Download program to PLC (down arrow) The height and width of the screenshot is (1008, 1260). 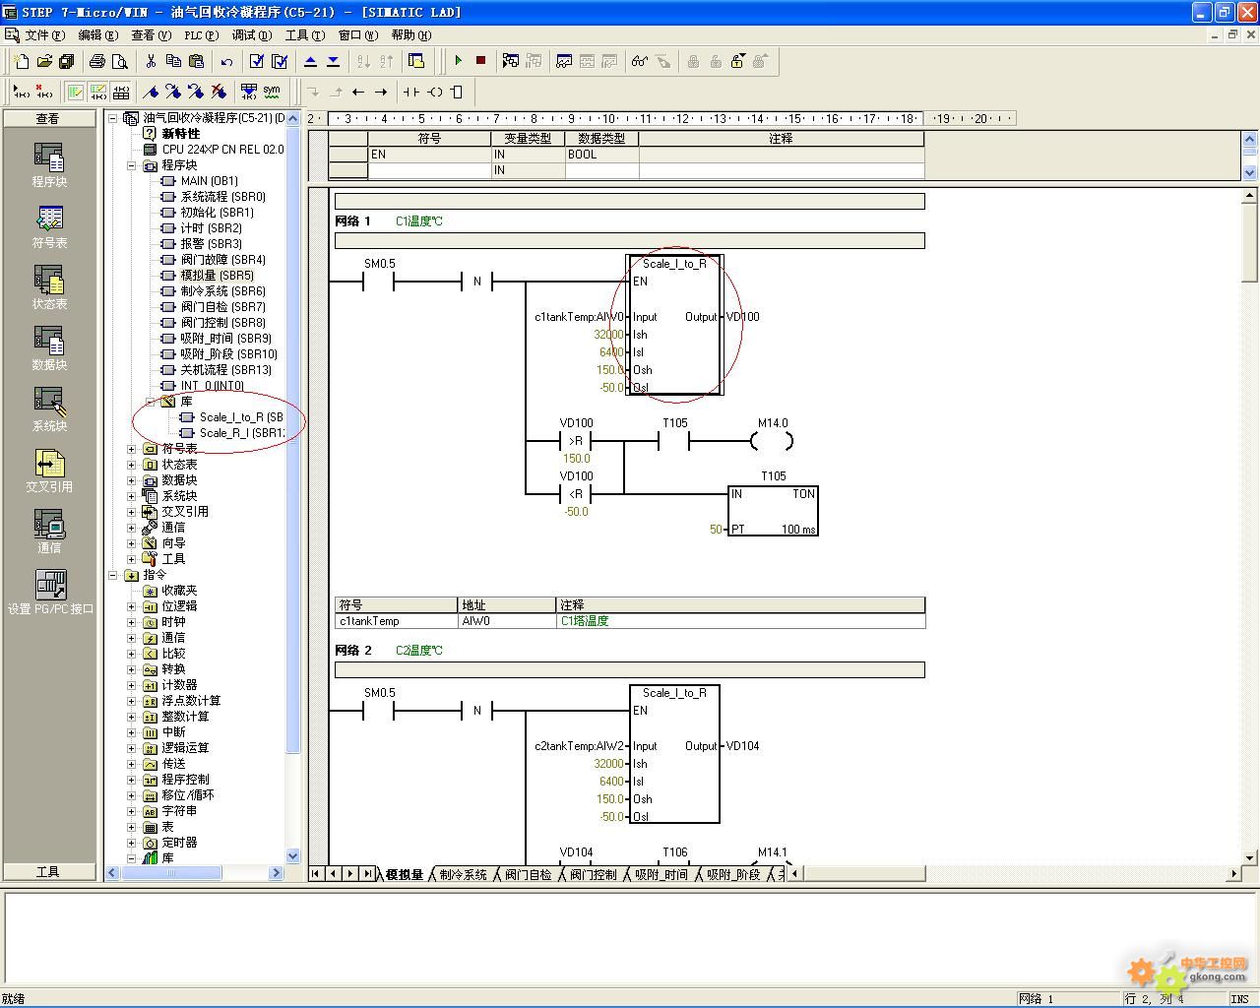point(333,61)
